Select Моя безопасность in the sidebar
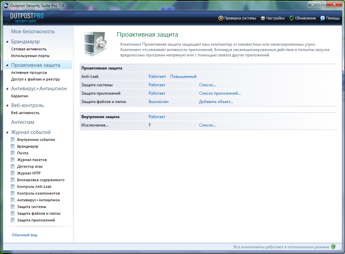The height and width of the screenshot is (254, 345). coord(33,32)
